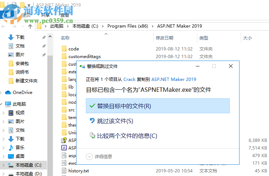Select the 171 KB ew settings file icon
This screenshot has height=176, width=269.
pos(64,163)
